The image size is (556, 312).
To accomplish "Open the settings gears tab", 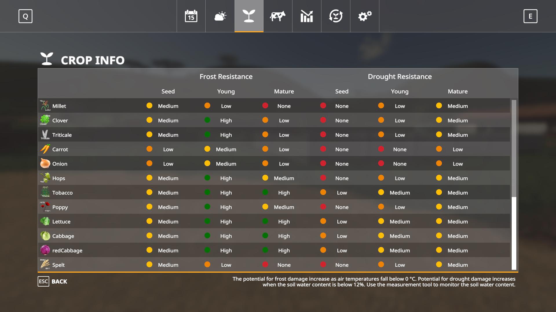I will coord(365,16).
